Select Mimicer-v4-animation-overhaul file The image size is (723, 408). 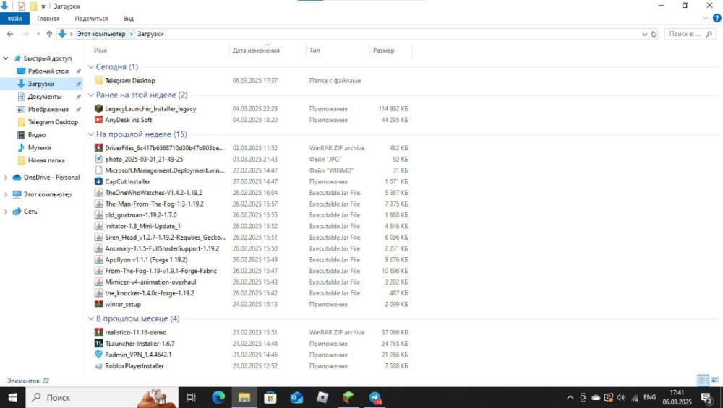pyautogui.click(x=151, y=282)
